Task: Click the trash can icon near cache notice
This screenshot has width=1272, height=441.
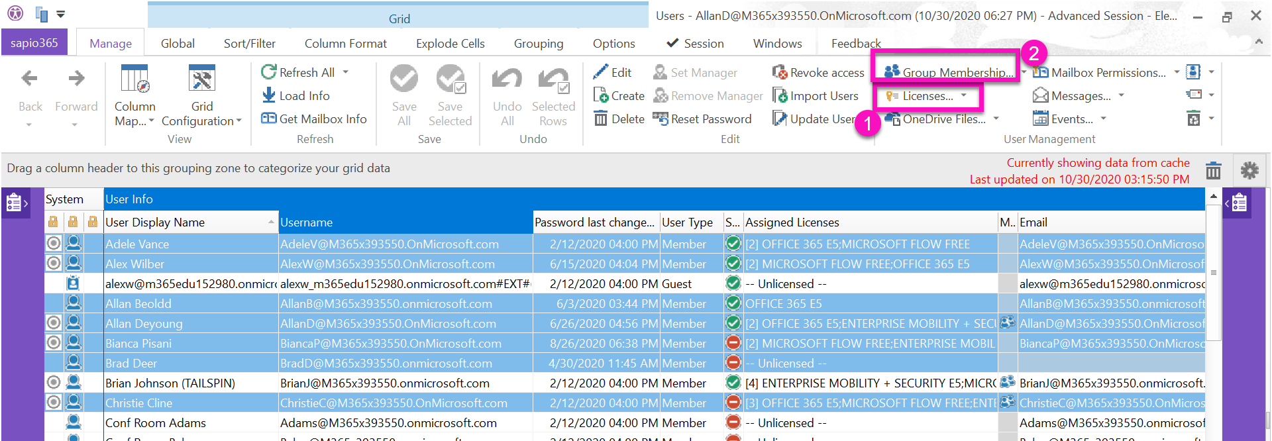Action: (1213, 171)
